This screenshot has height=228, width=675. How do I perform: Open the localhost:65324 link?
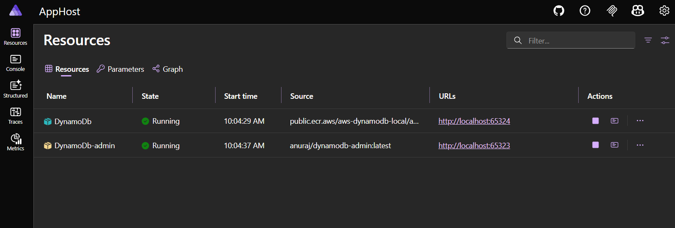coord(474,121)
